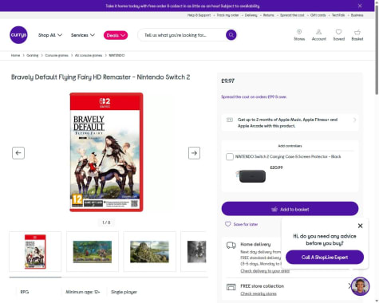Click the heart icon beside Save for later

(x=227, y=224)
